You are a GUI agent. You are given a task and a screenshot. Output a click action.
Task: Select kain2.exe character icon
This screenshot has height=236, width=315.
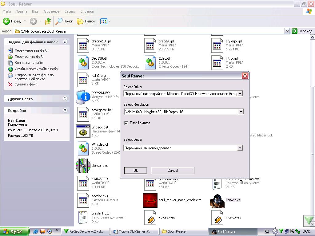tap(217, 200)
